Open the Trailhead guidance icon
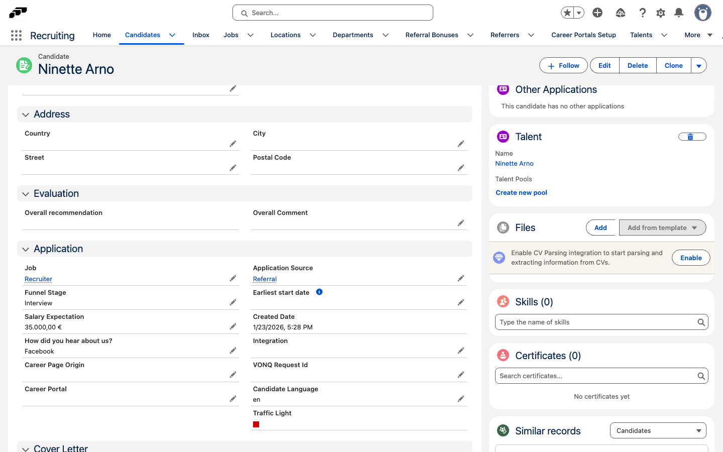Image resolution: width=723 pixels, height=452 pixels. pyautogui.click(x=621, y=13)
